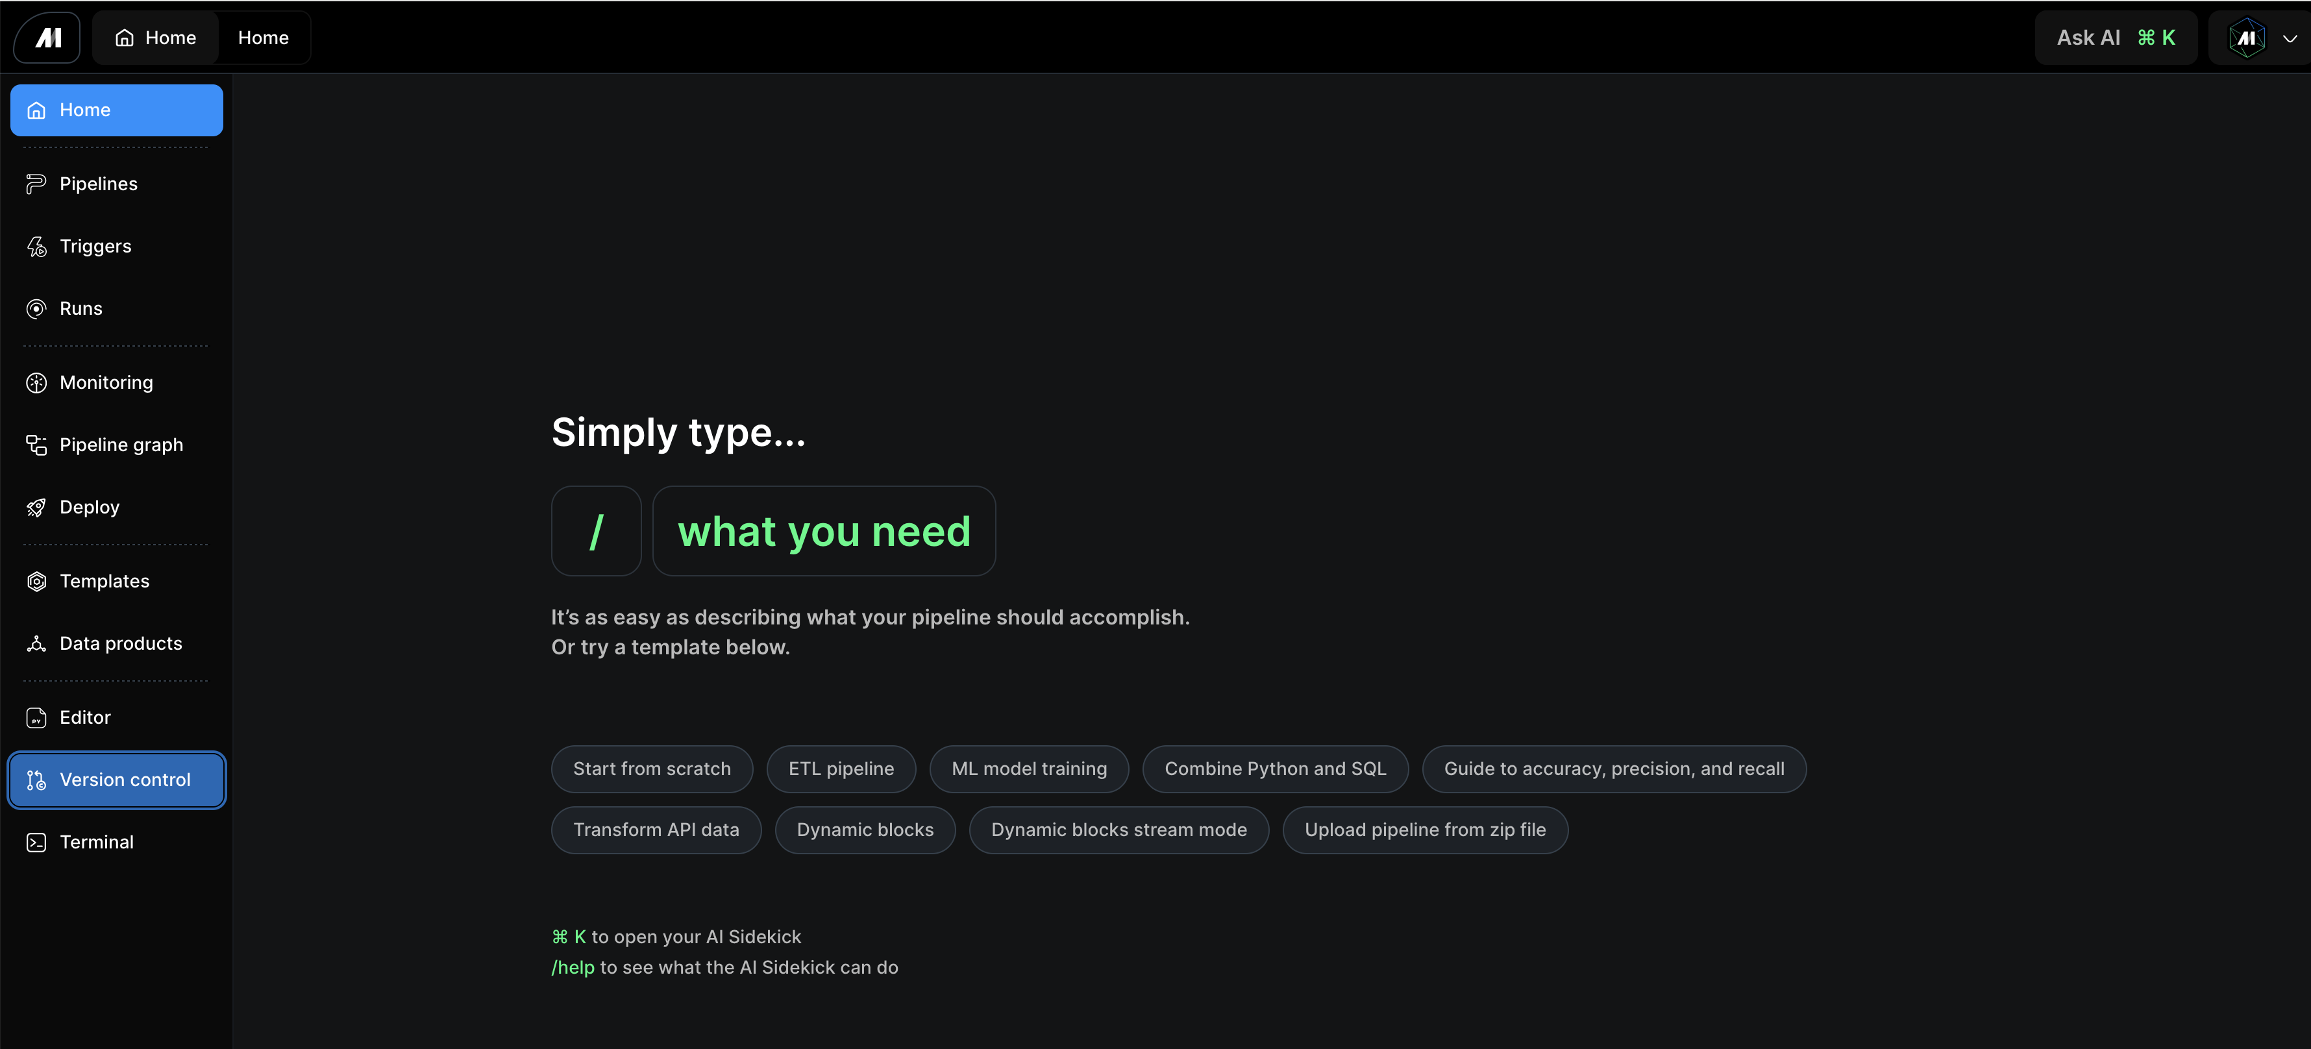Open Pipeline graph icon in sidebar
This screenshot has width=2311, height=1049.
(x=36, y=445)
